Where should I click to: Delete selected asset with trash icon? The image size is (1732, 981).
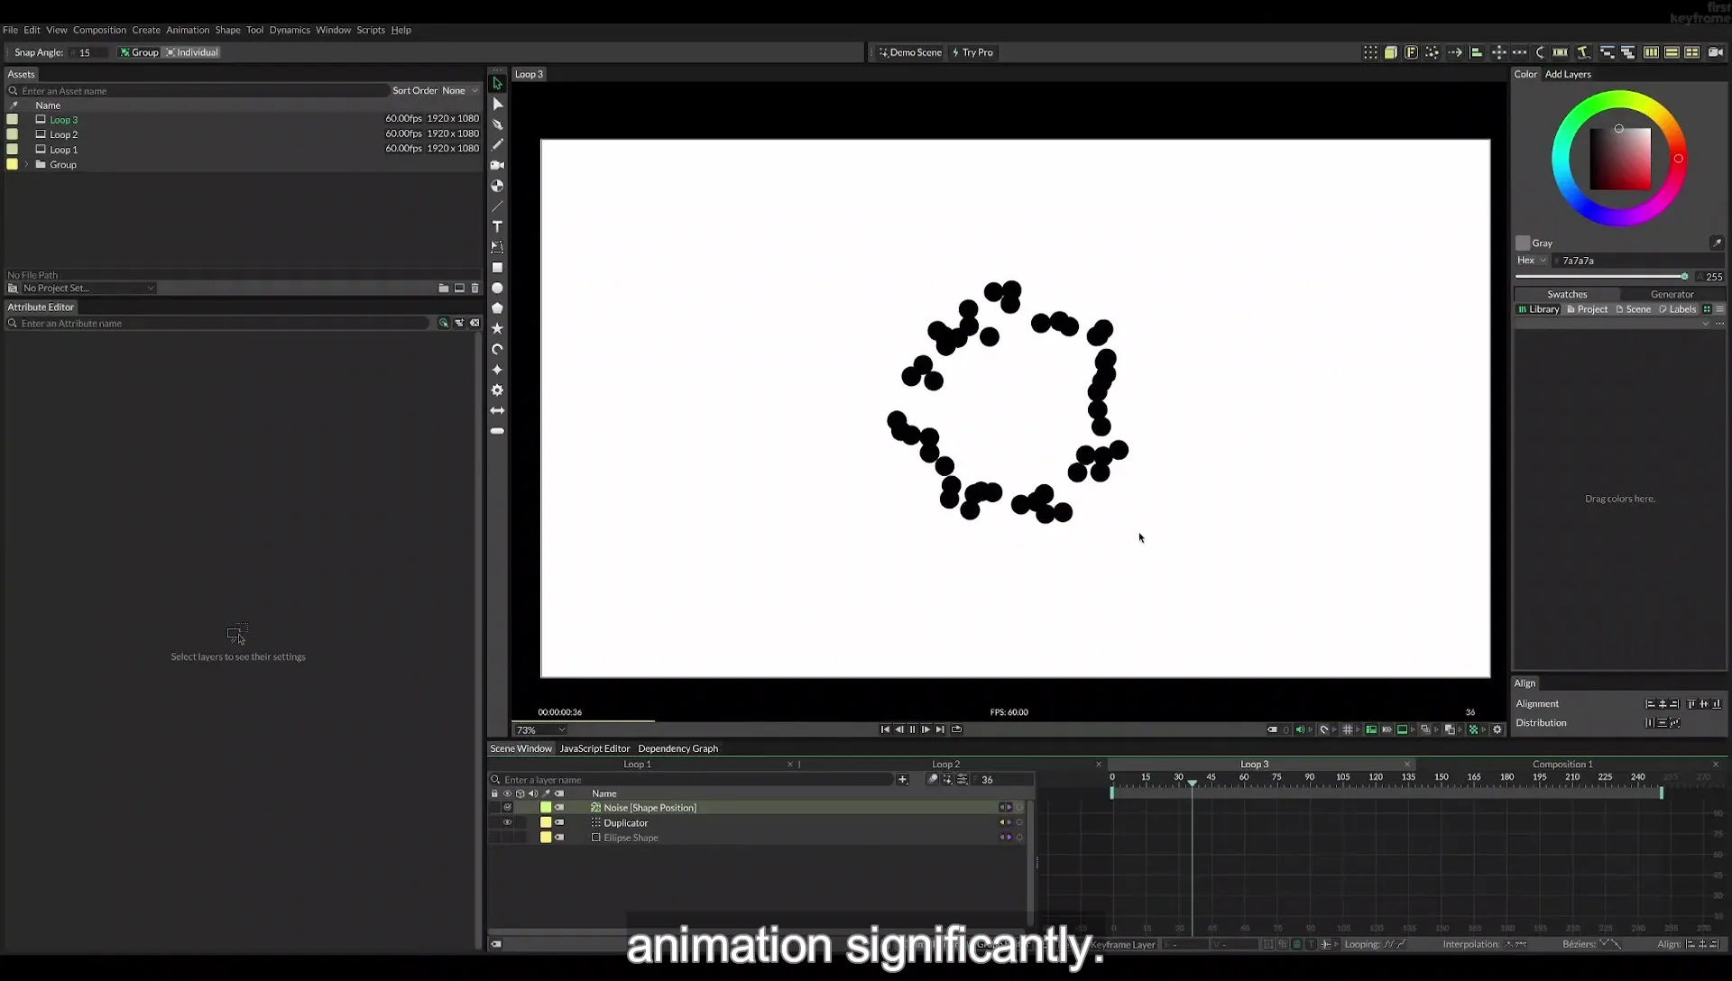pyautogui.click(x=475, y=289)
